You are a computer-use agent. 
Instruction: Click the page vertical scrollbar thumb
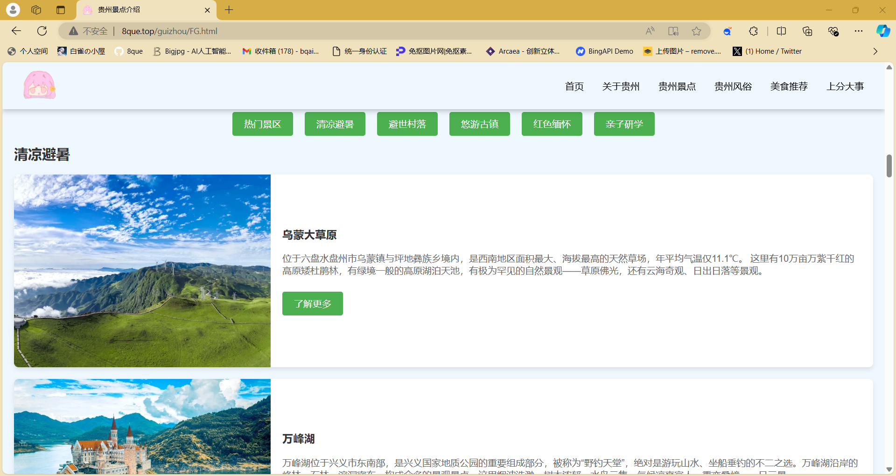coord(889,166)
